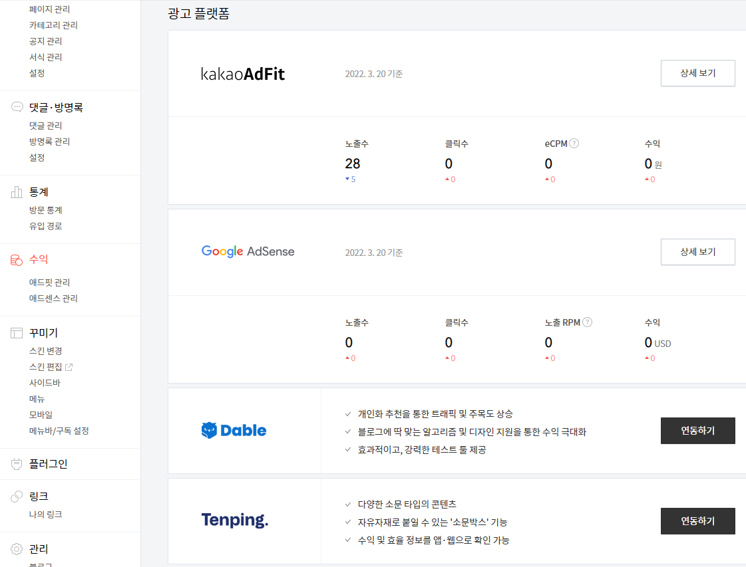The image size is (746, 567).
Task: Select the 플러그인 section heading
Action: point(48,464)
